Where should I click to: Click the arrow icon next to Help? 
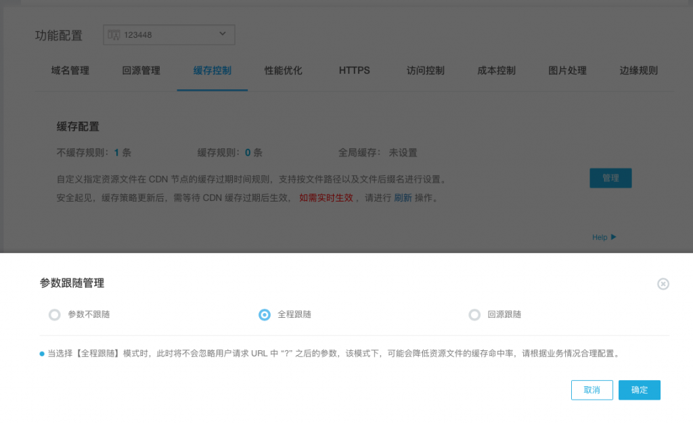613,237
